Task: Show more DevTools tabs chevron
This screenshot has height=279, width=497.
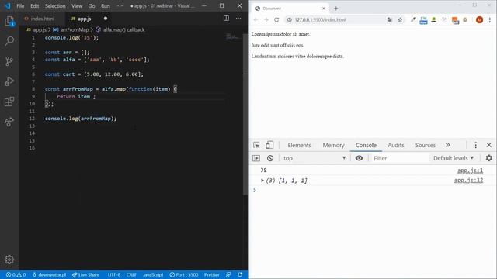Action: pos(447,145)
